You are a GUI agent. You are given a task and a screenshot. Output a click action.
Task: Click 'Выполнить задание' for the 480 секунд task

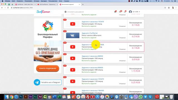click(x=89, y=72)
